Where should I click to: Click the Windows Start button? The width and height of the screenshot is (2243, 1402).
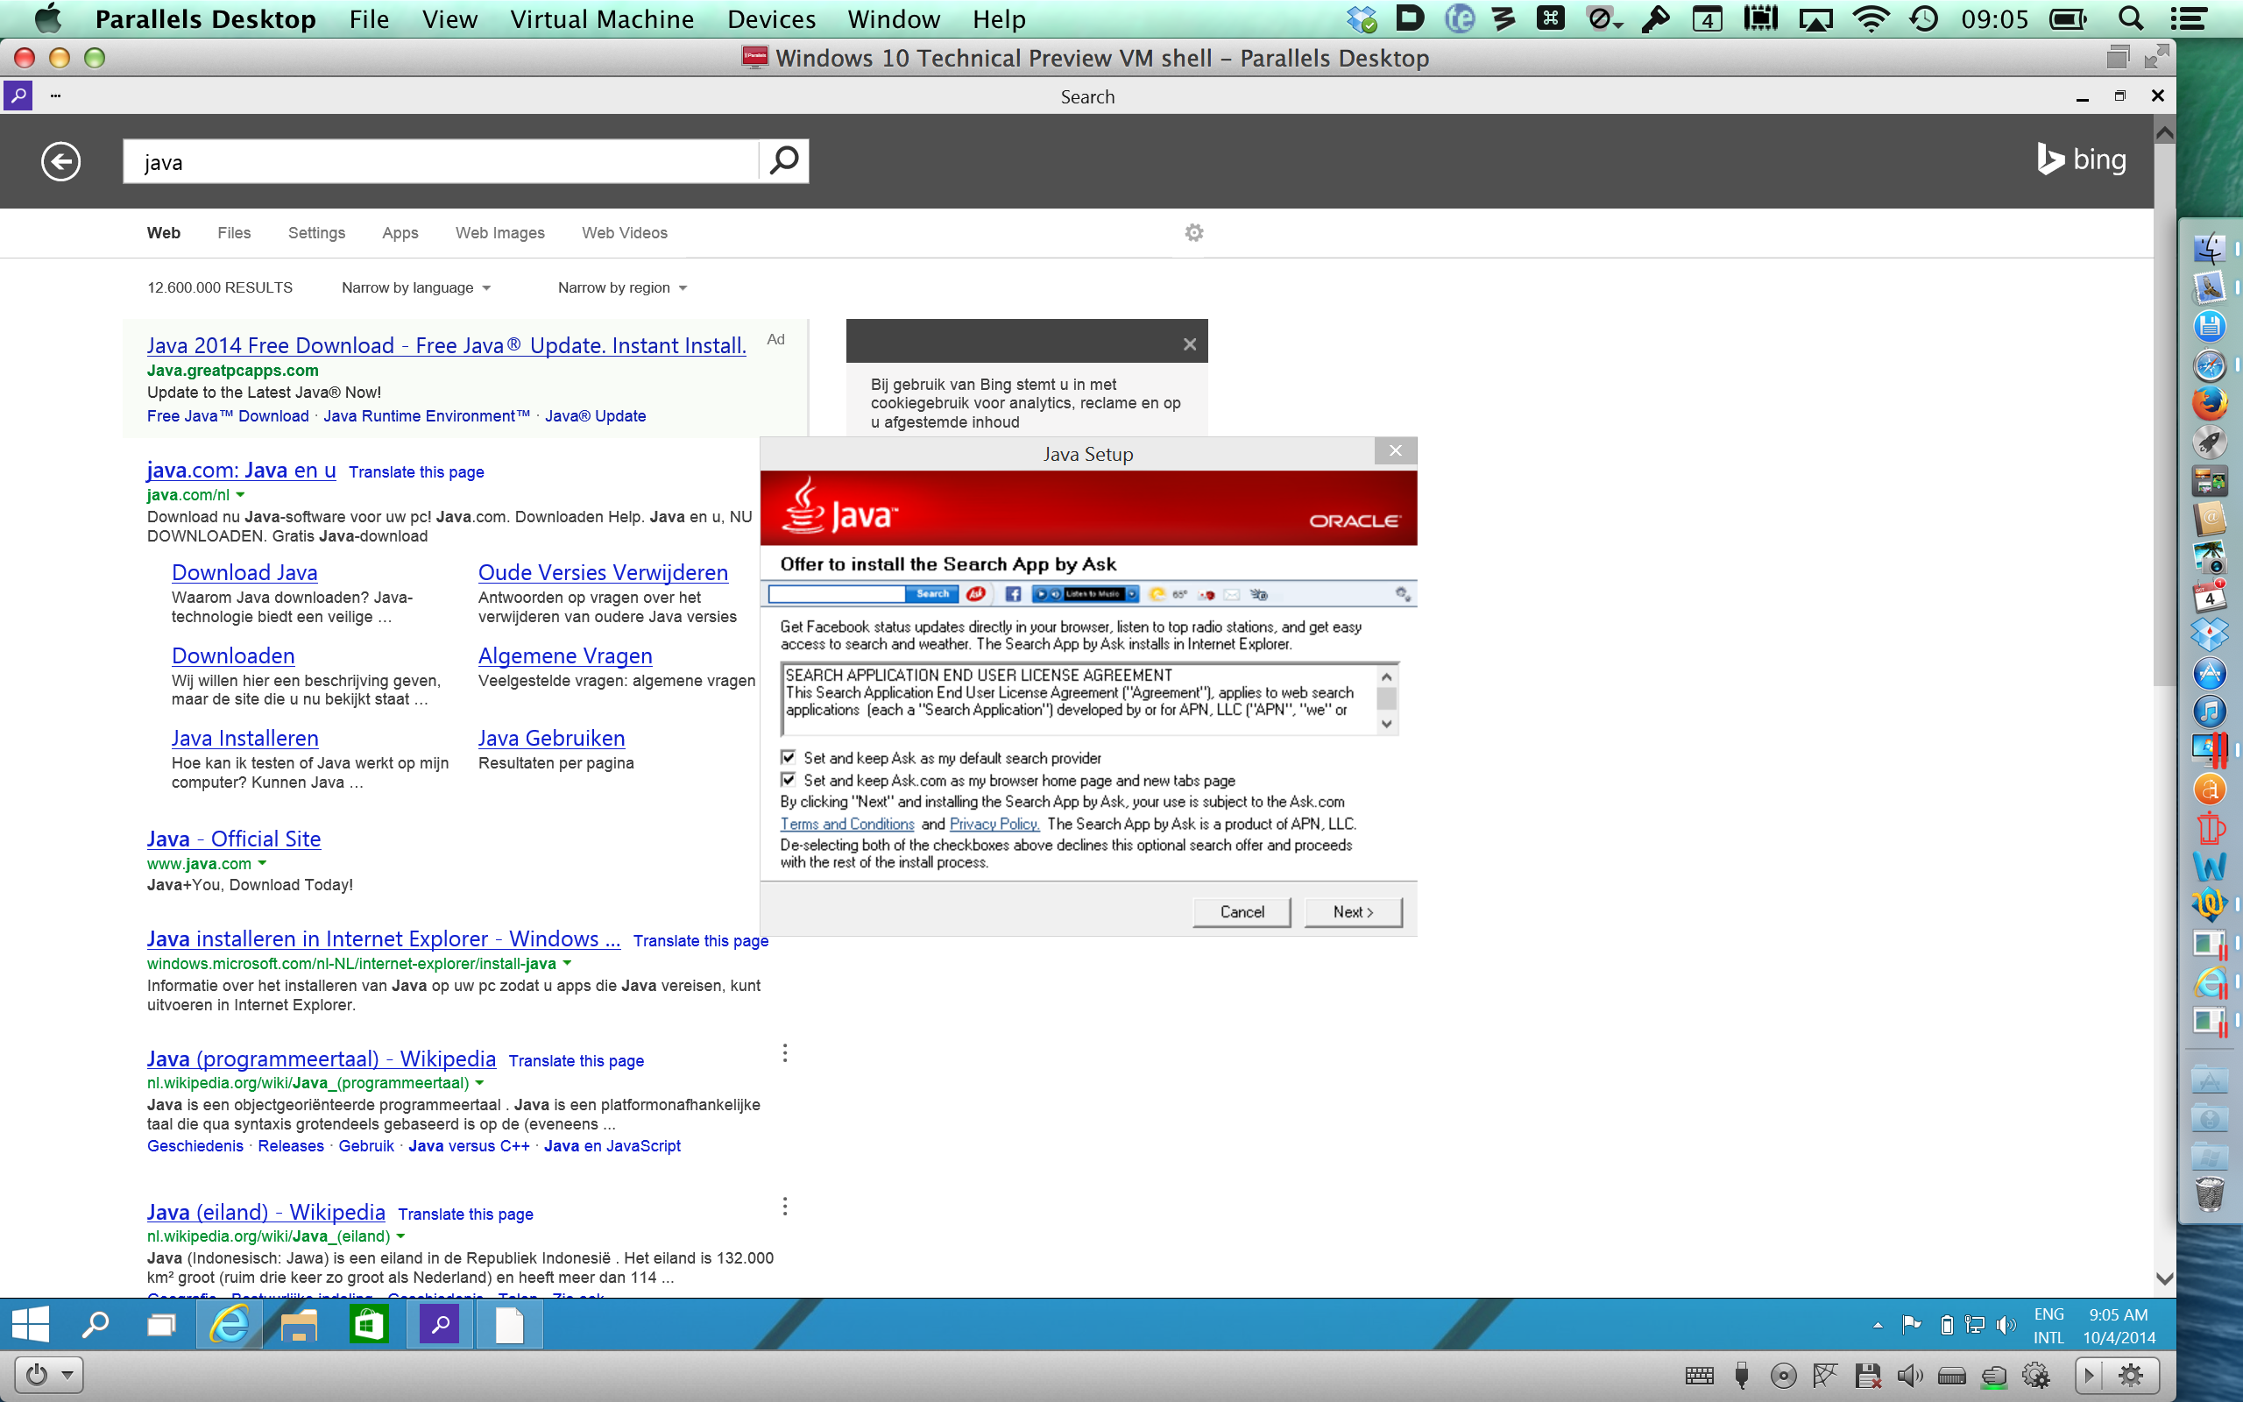click(30, 1324)
